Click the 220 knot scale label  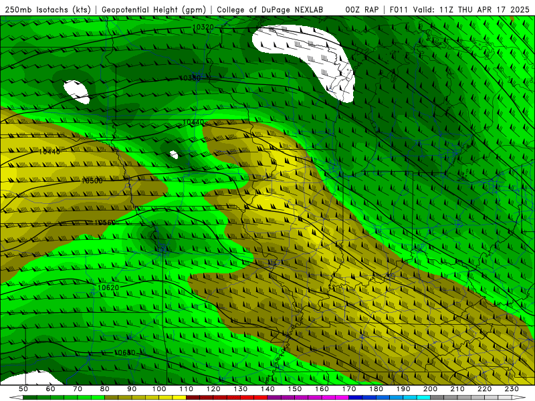[485, 389]
